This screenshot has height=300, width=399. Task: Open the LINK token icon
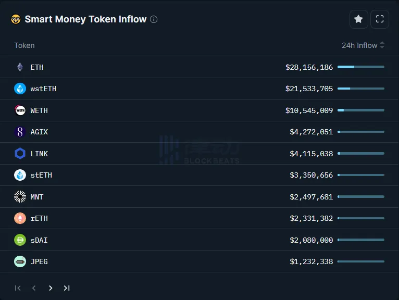pos(20,154)
